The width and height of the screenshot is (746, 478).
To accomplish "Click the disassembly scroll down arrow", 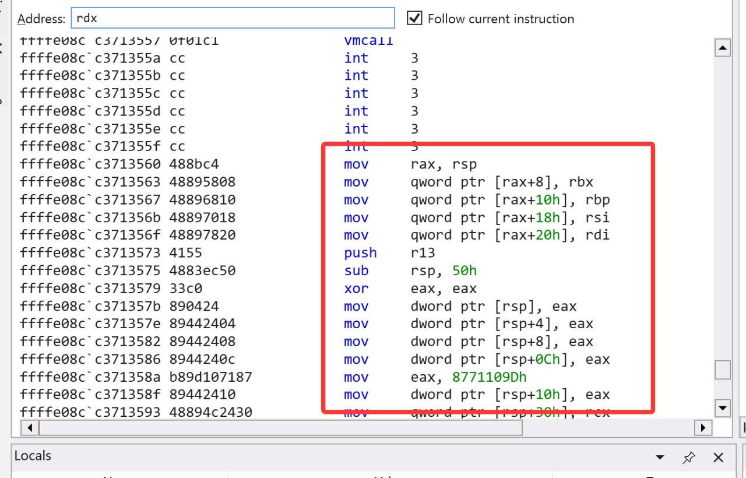I will [x=723, y=408].
